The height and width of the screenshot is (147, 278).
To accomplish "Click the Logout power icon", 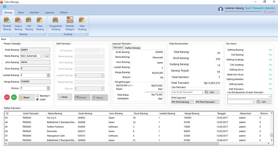I will pyautogui.click(x=265, y=12).
